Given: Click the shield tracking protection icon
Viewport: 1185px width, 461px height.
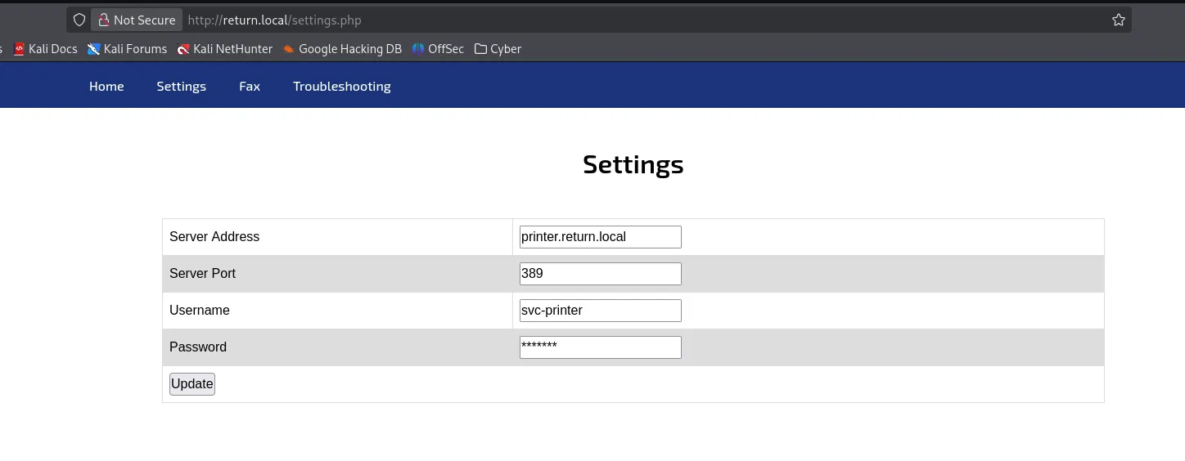Looking at the screenshot, I should click(x=79, y=20).
